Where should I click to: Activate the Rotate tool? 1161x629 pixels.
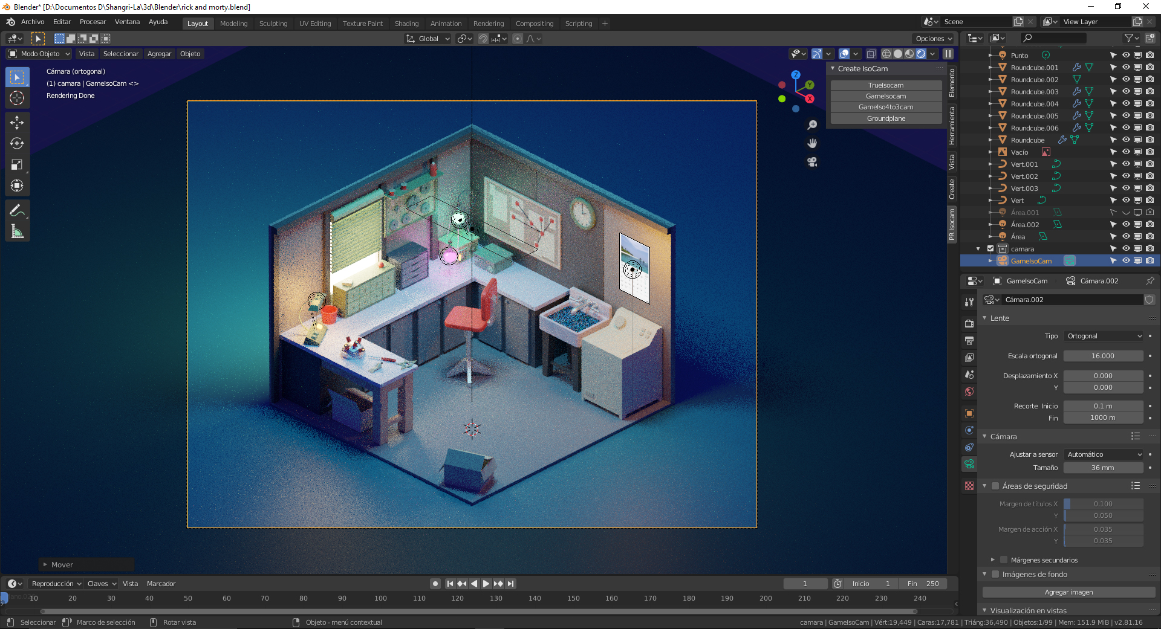pos(17,144)
